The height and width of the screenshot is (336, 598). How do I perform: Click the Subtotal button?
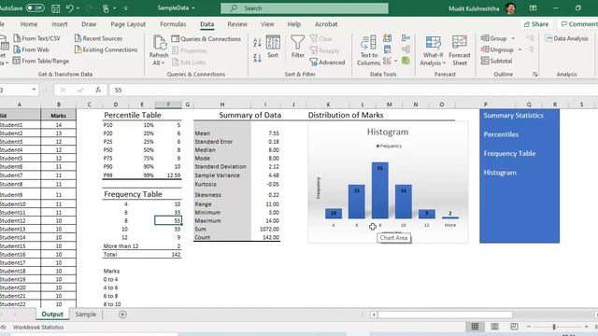[x=496, y=61]
